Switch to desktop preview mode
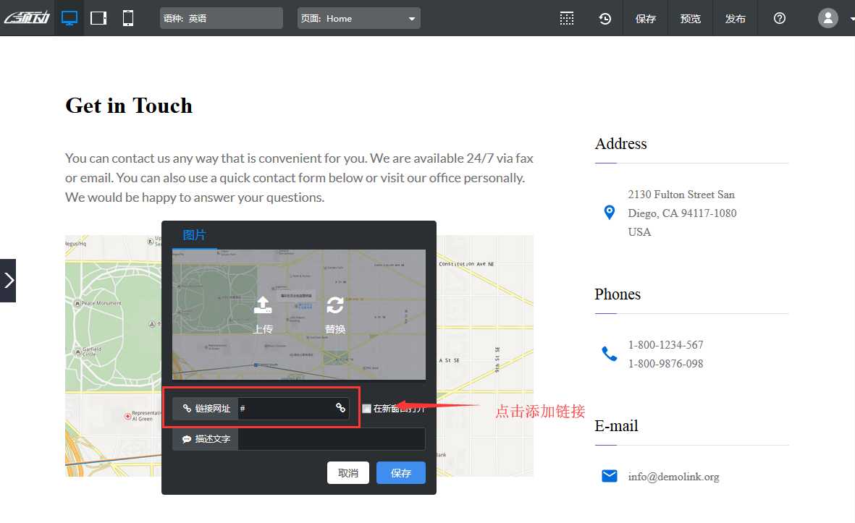The width and height of the screenshot is (855, 523). tap(70, 17)
